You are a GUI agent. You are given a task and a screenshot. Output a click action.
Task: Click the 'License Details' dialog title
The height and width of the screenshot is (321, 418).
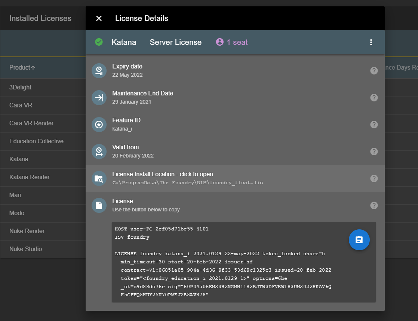coord(142,18)
